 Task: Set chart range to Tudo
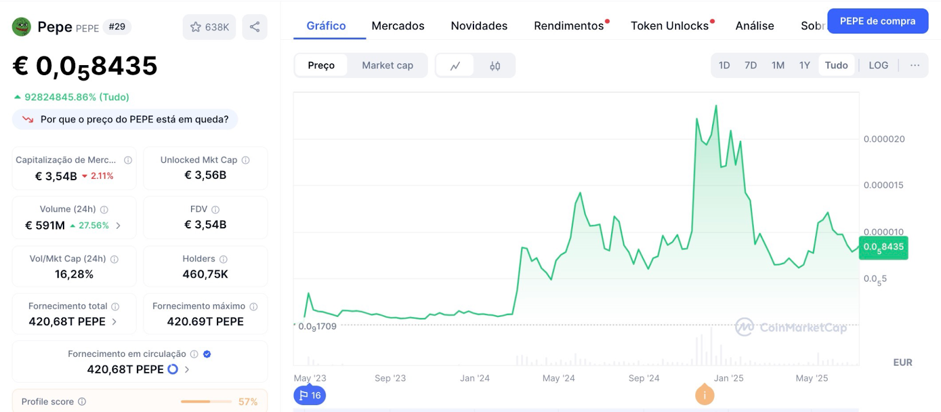[836, 65]
